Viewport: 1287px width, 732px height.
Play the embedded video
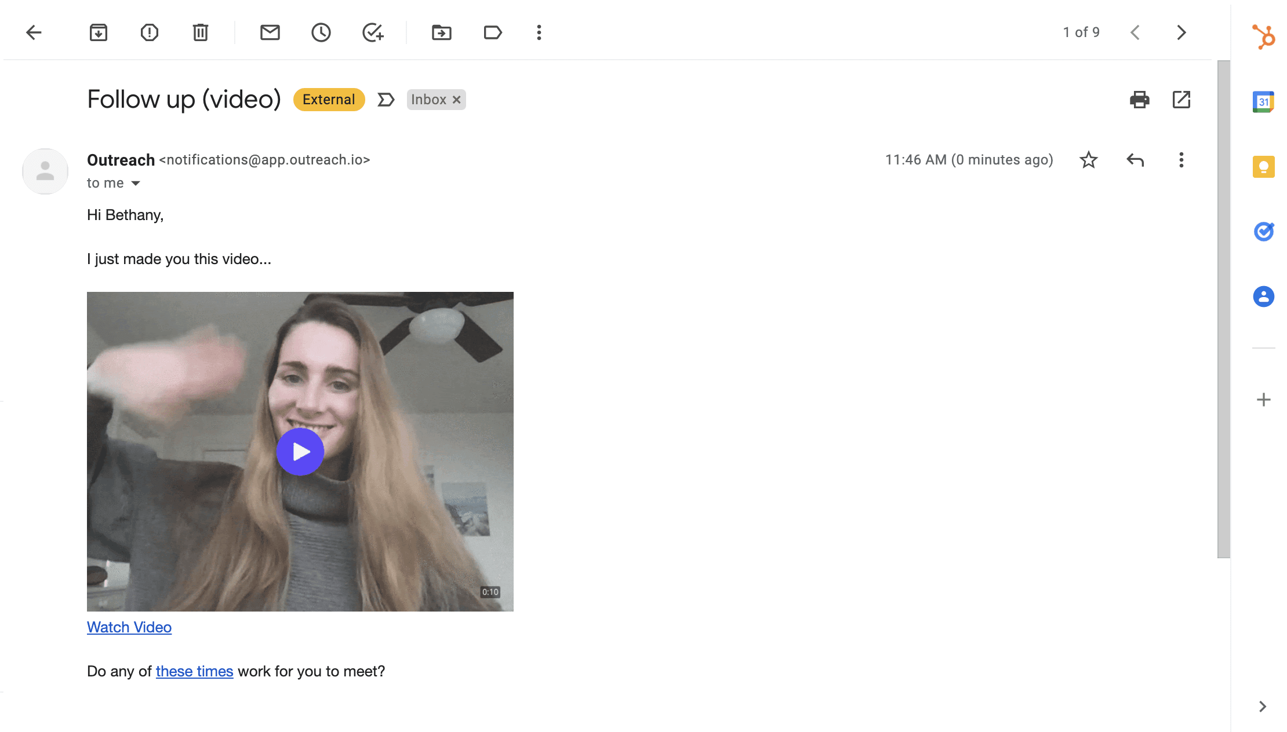pos(300,452)
